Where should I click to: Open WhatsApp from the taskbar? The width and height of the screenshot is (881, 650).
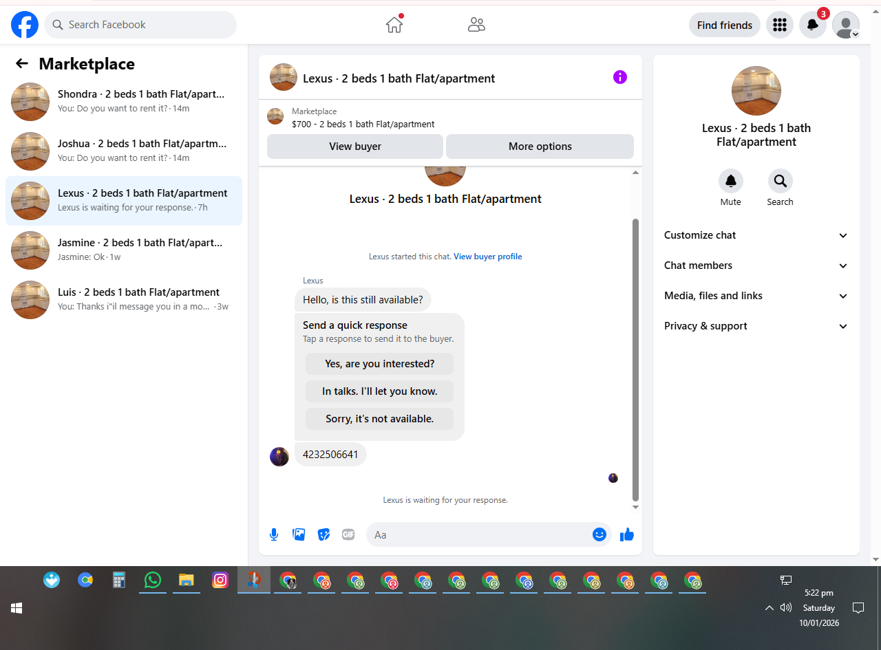153,580
